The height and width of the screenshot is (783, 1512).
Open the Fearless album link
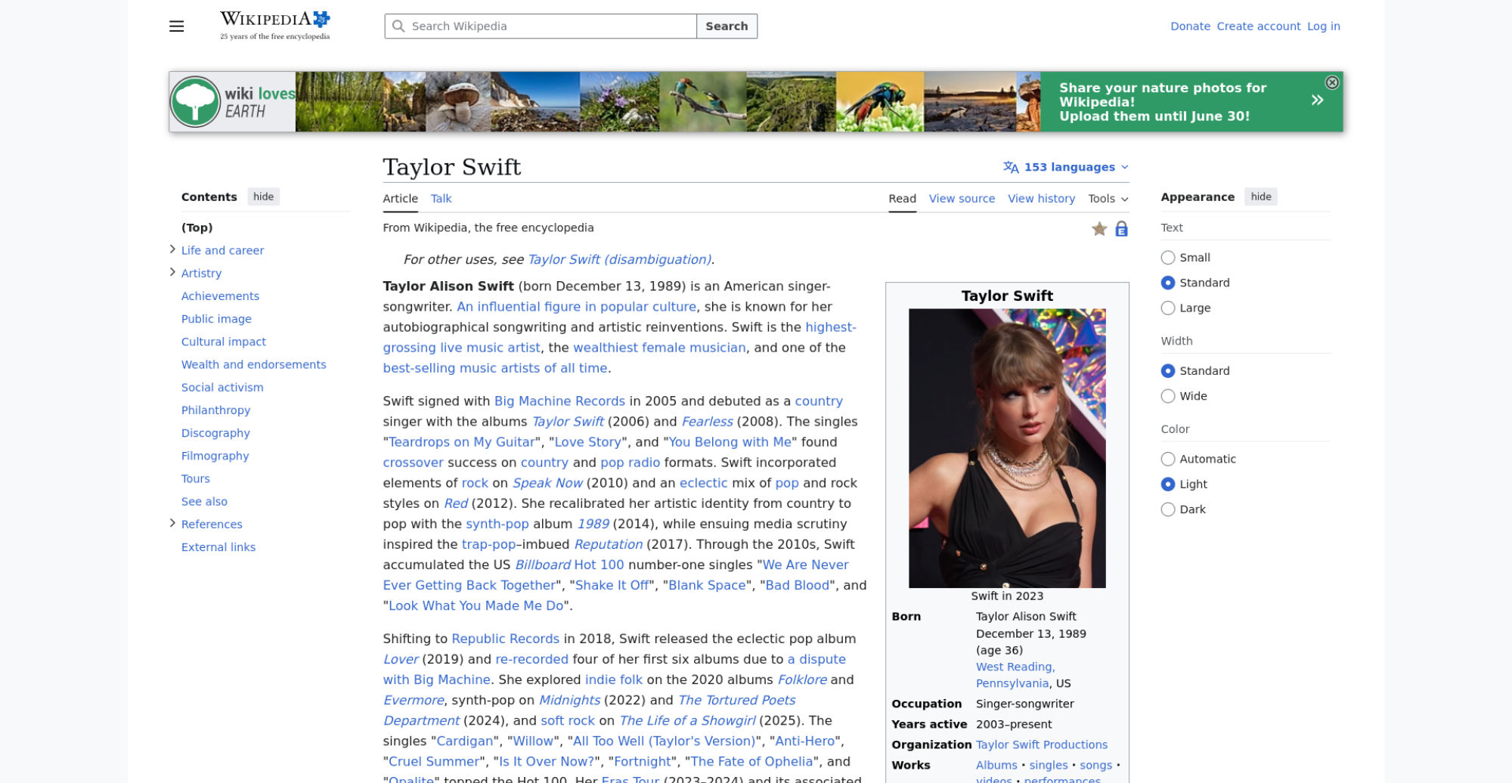click(707, 422)
